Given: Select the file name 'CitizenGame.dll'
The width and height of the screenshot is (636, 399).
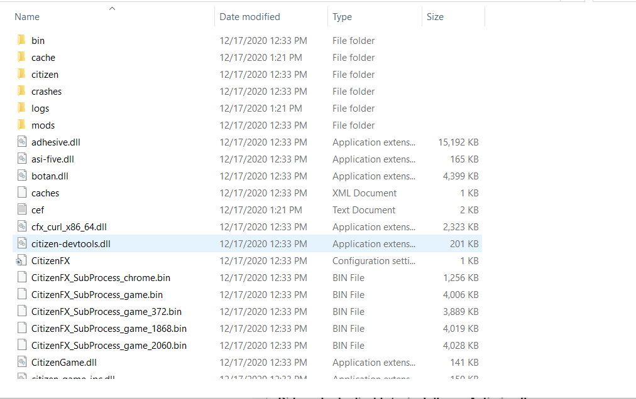Looking at the screenshot, I should [x=64, y=363].
